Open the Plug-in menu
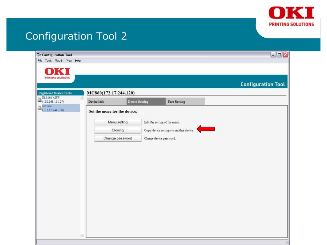327x245 pixels. (x=59, y=61)
